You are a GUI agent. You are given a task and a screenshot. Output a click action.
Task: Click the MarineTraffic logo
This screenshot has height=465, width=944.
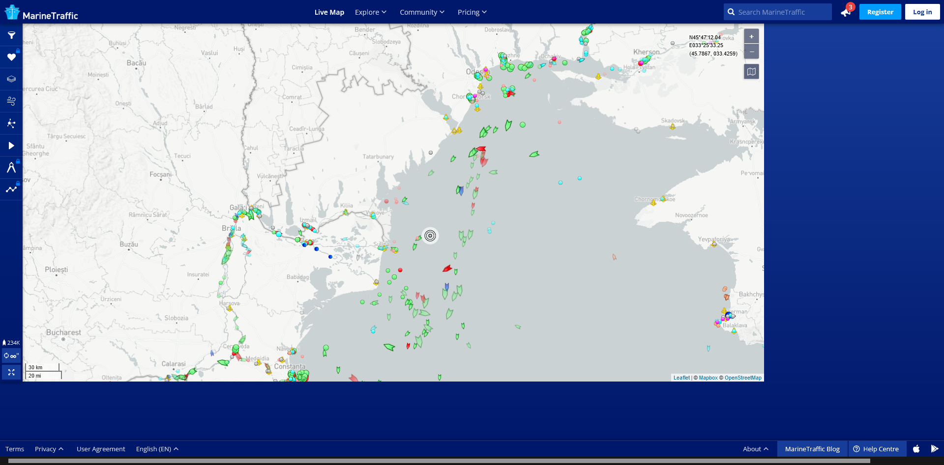point(41,13)
